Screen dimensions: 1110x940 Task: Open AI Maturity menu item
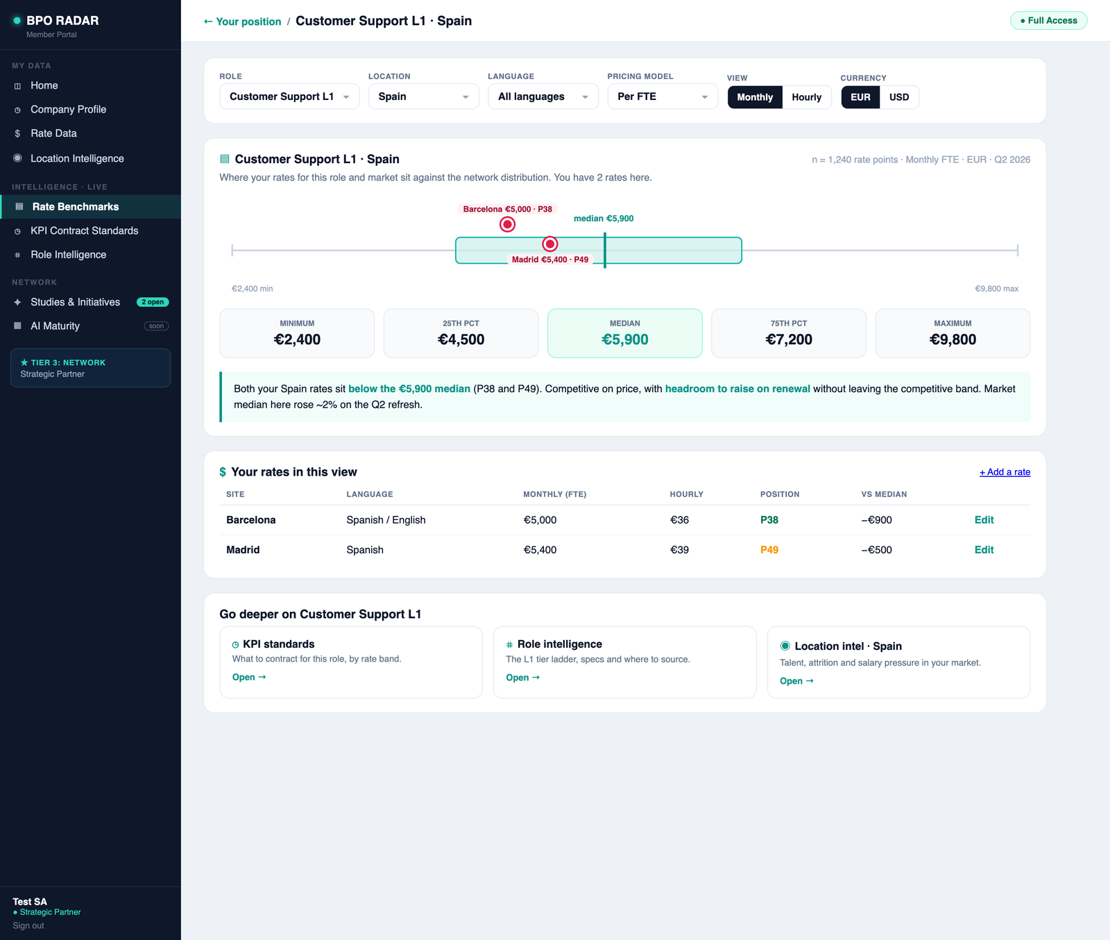click(90, 326)
